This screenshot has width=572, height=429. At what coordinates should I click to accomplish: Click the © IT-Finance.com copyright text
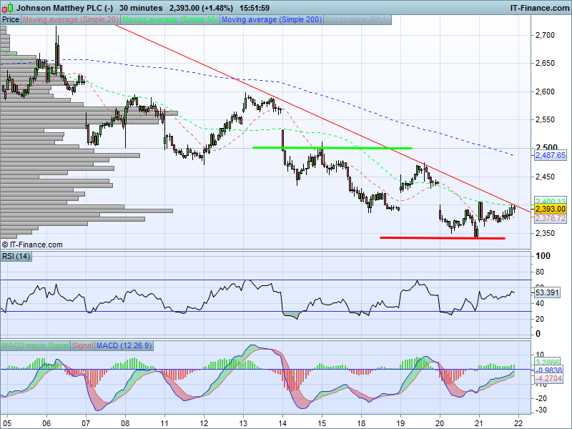coord(32,245)
